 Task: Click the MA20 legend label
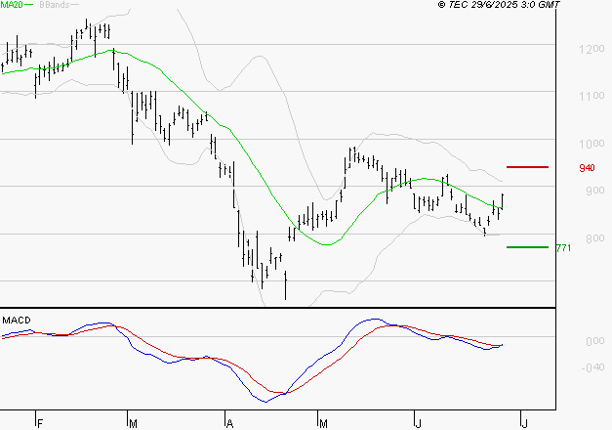click(12, 5)
